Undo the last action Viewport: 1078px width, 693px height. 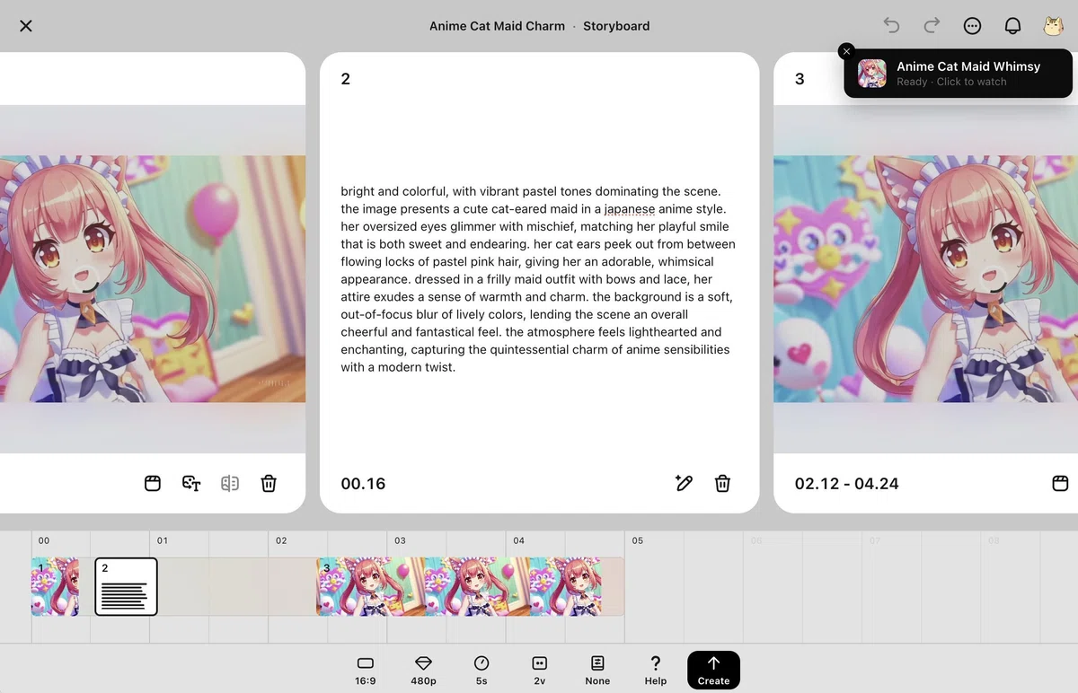891,25
